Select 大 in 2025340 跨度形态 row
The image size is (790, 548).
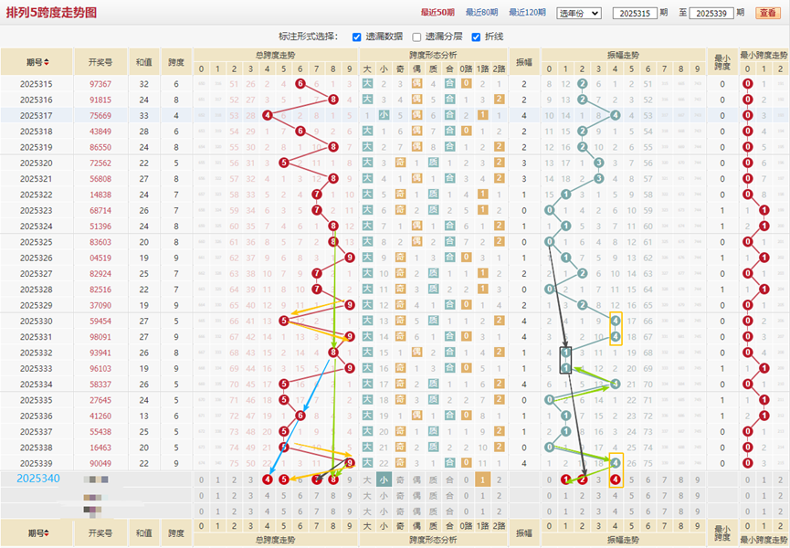pyautogui.click(x=367, y=479)
